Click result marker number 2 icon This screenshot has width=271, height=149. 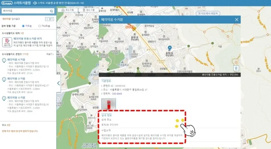pyautogui.click(x=4, y=80)
